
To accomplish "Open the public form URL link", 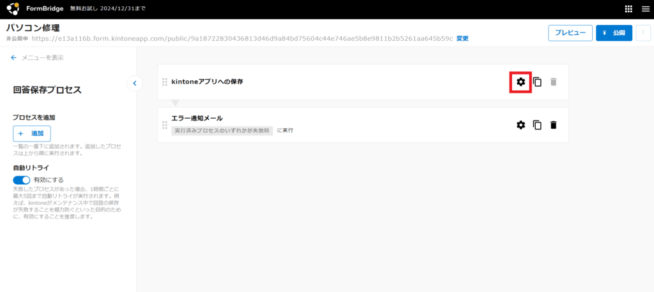I will (241, 38).
